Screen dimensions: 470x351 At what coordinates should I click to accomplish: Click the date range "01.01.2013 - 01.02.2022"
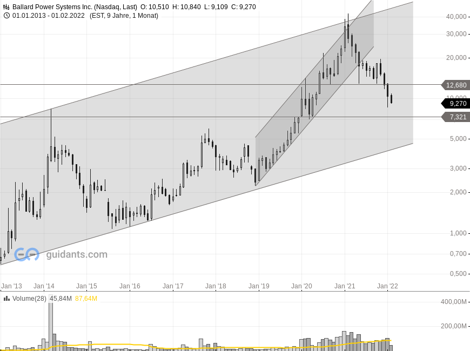coord(49,16)
